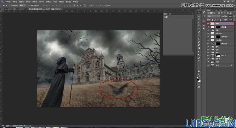This screenshot has width=236, height=128.
Task: Select the Path Selection tool
Action: click(x=199, y=65)
